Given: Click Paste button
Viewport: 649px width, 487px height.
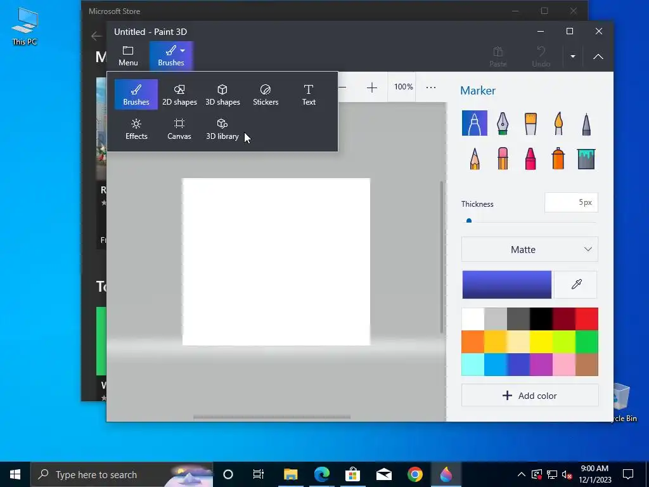Looking at the screenshot, I should [x=498, y=56].
